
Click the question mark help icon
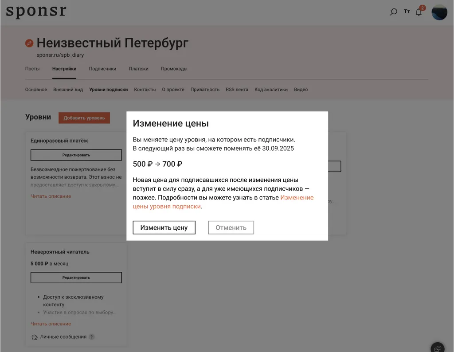[91, 337]
